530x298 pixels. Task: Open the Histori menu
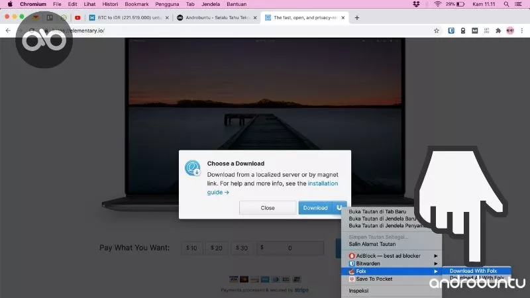coord(110,4)
